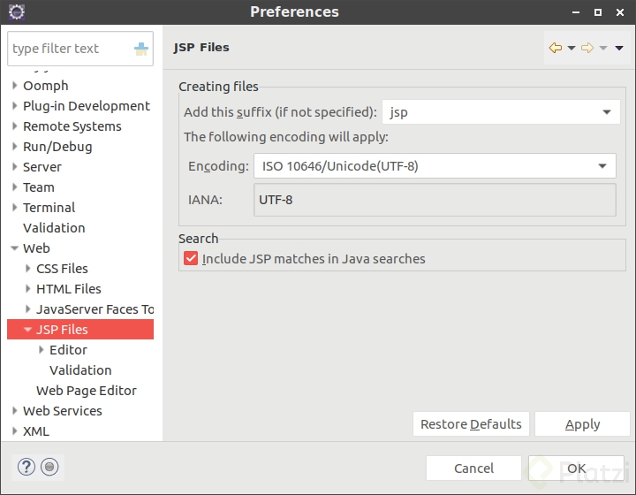Open the preferences page view menu triangle
636x495 pixels.
click(619, 49)
